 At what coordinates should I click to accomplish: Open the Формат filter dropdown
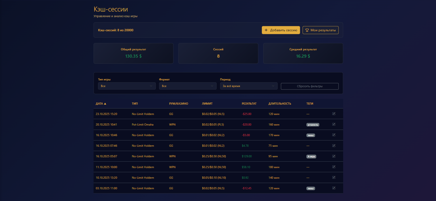[x=187, y=86]
